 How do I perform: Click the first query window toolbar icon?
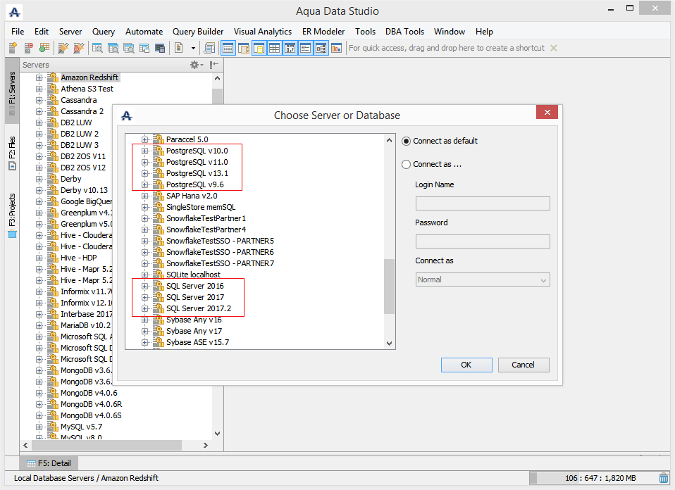[x=97, y=48]
